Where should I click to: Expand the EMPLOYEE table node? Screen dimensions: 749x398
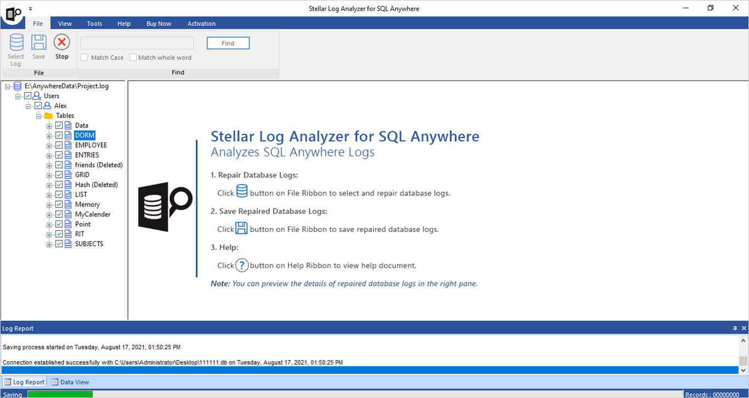coord(49,145)
